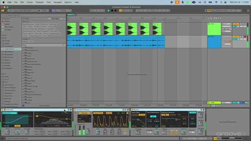Collapse the Creator filter group
The height and width of the screenshot is (141, 251).
(x=29, y=39)
